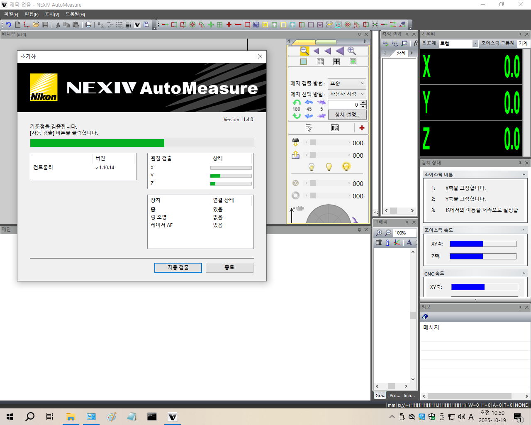Screen dimensions: 531x425
Task: Click the printer icon in the toolbar
Action: [x=88, y=25]
